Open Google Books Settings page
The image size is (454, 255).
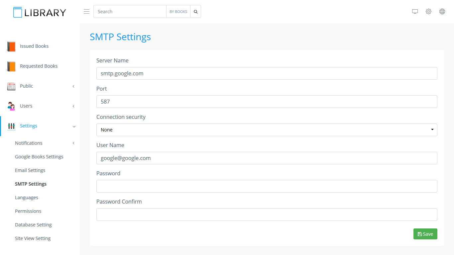(39, 157)
